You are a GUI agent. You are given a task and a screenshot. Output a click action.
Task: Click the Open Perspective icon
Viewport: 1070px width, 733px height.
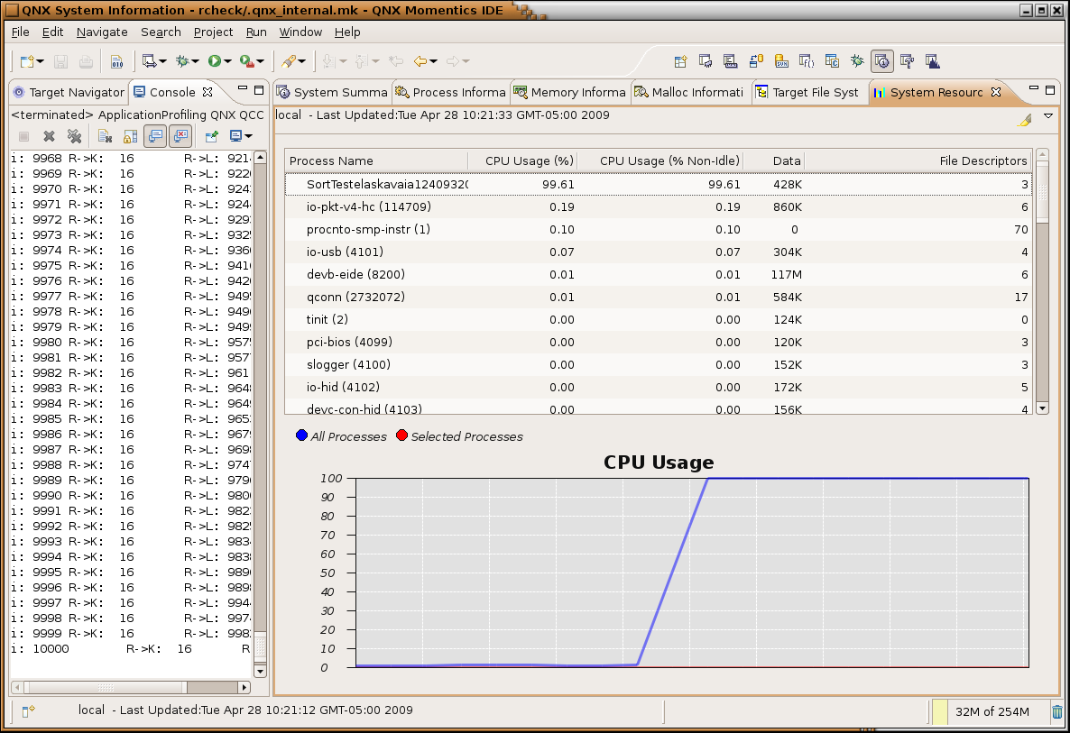(681, 61)
